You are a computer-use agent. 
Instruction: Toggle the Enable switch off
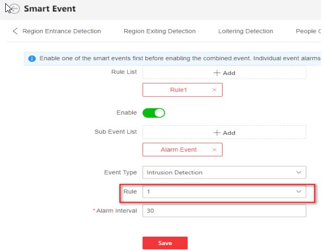coord(154,113)
